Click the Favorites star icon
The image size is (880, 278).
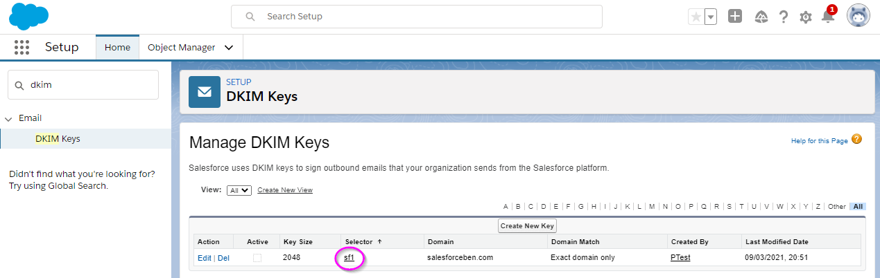696,17
